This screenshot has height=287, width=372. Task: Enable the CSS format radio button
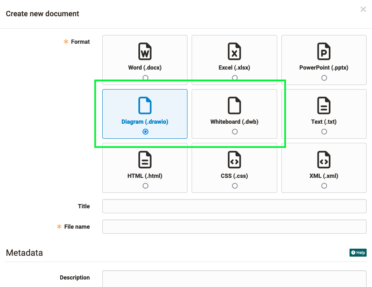pos(234,186)
